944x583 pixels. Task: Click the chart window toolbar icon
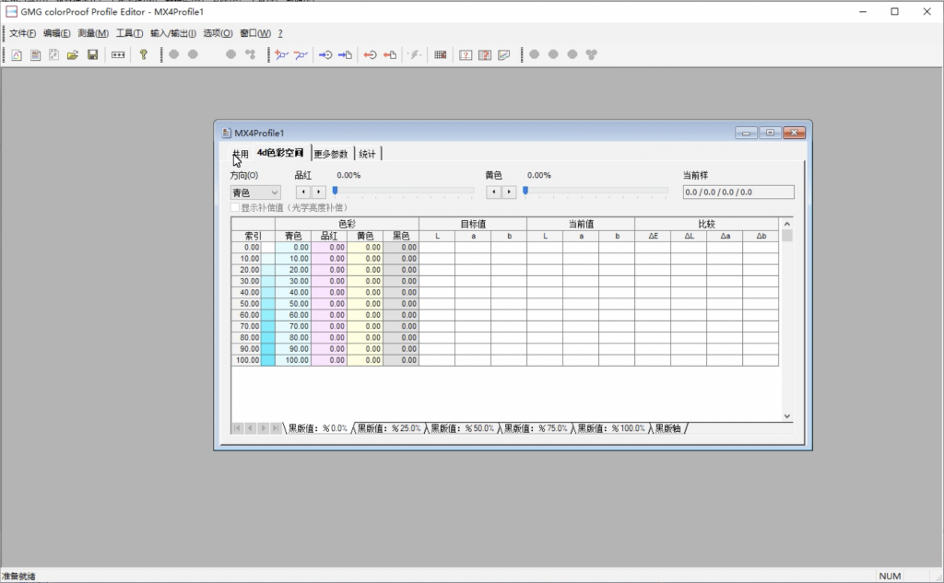point(504,54)
